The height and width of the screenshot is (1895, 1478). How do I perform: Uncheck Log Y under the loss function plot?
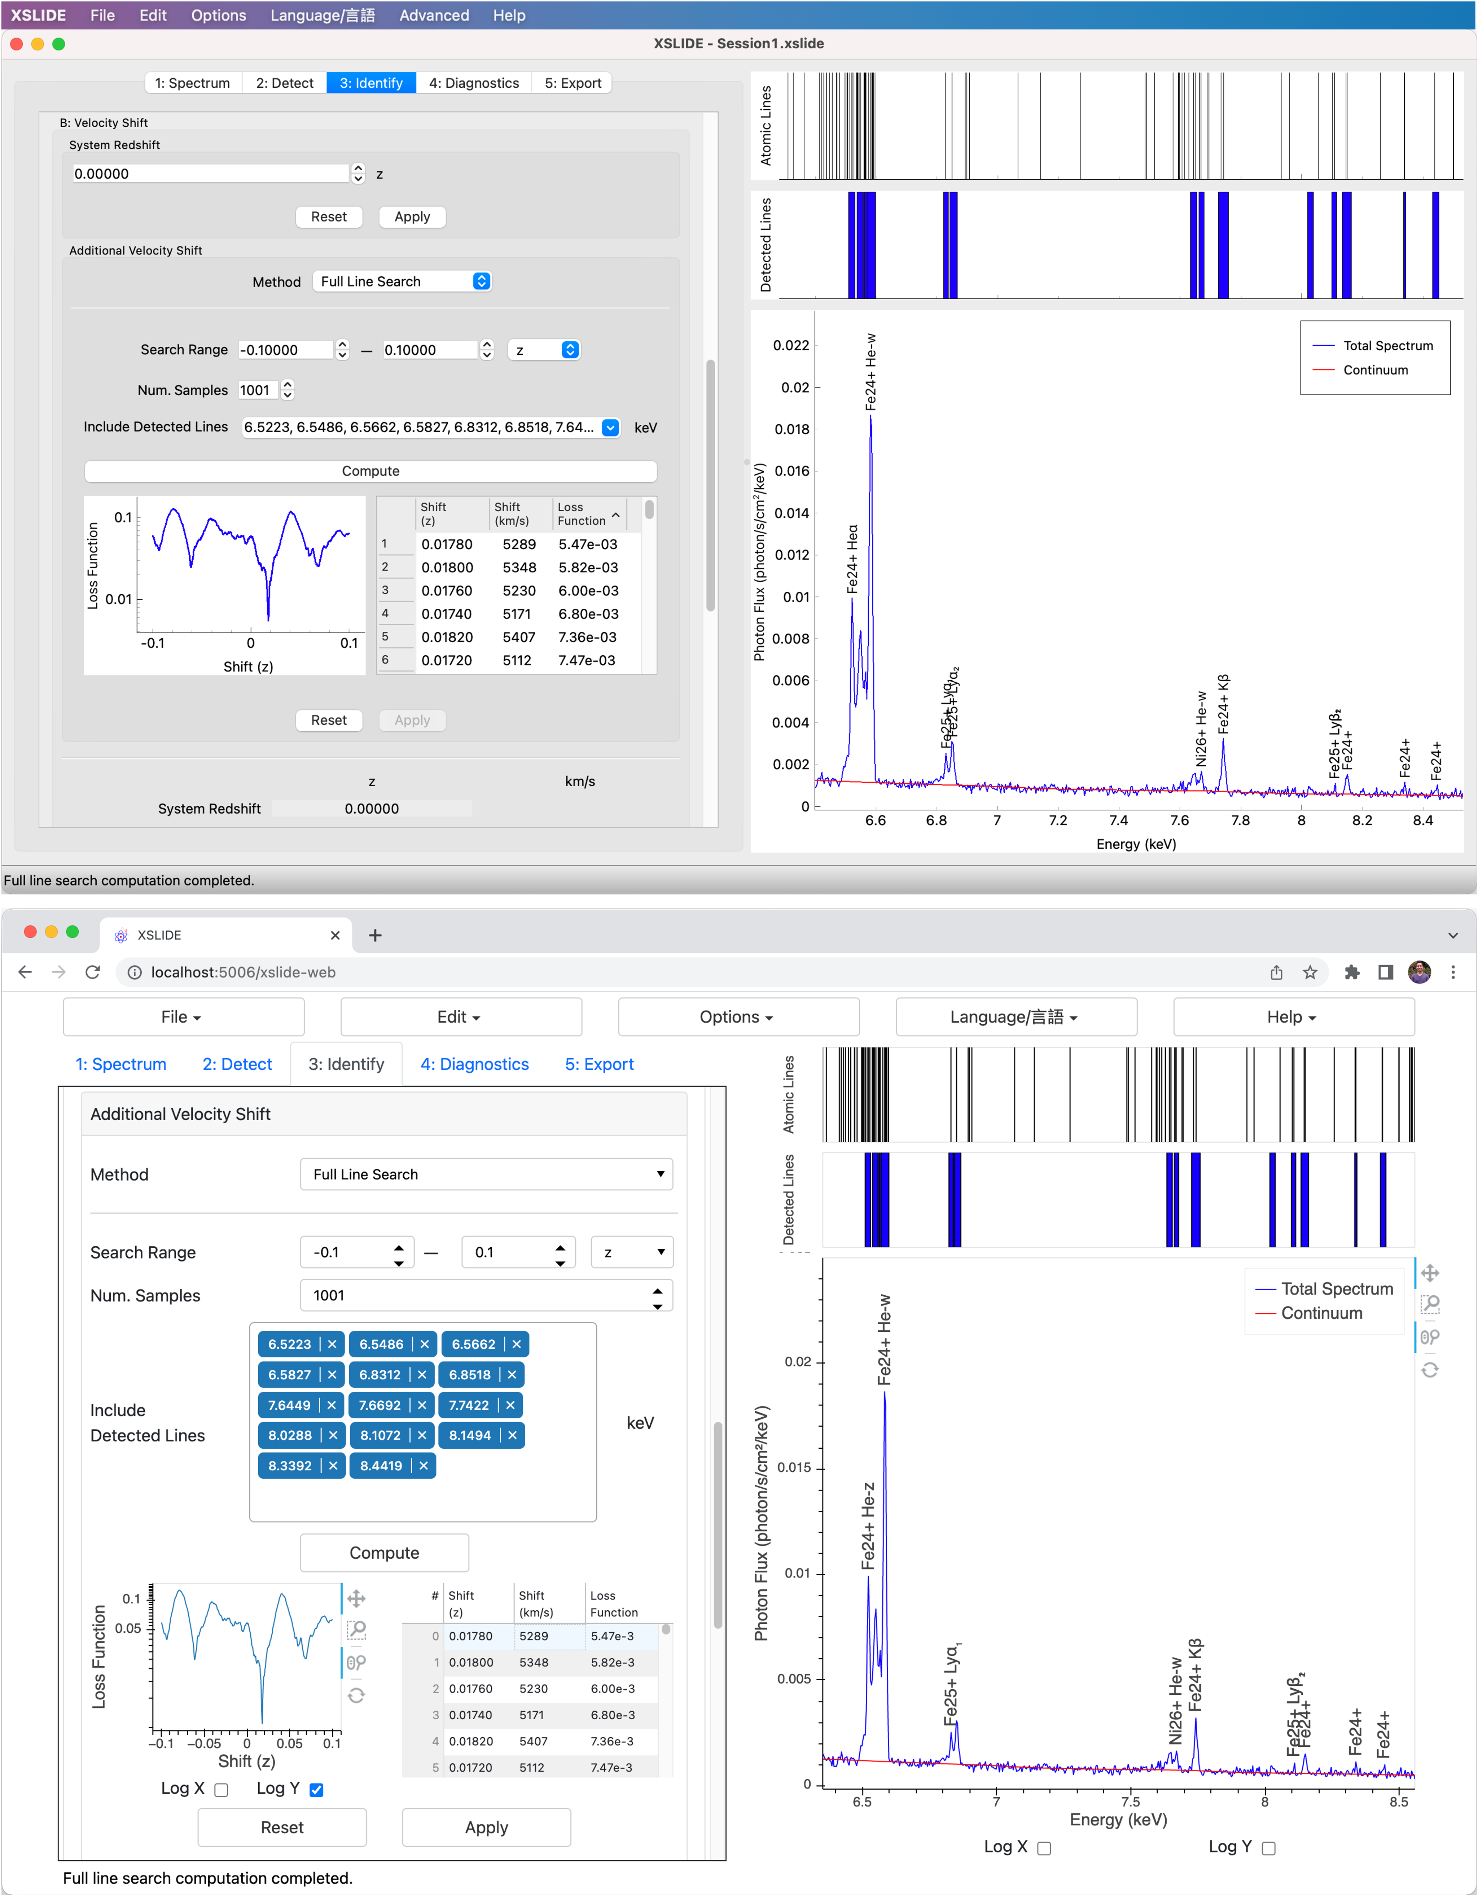pyautogui.click(x=317, y=1789)
